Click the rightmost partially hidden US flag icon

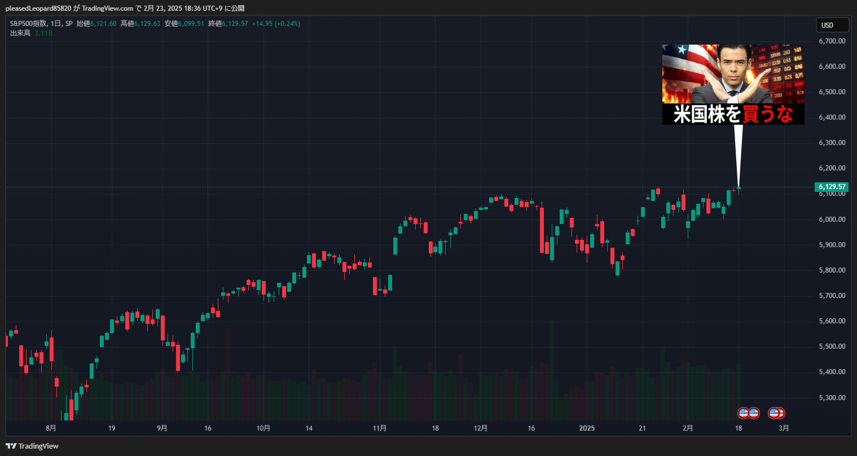[x=781, y=413]
